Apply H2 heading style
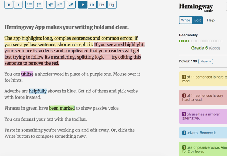Viewport: 227px width, 156px height. 102,5
